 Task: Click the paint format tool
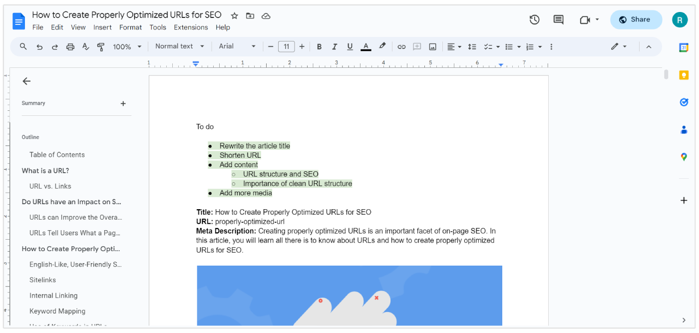[x=101, y=46]
